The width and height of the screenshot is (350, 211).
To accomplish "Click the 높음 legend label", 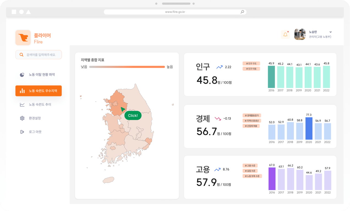I will (170, 67).
